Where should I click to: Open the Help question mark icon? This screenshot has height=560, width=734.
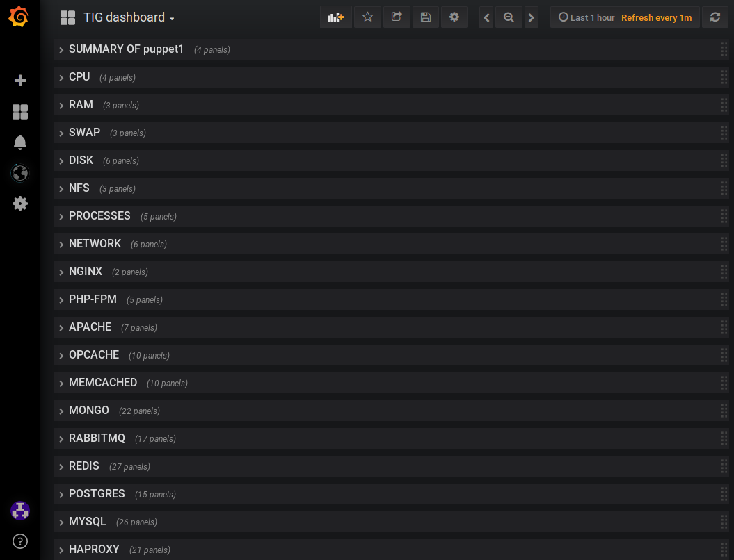(20, 541)
